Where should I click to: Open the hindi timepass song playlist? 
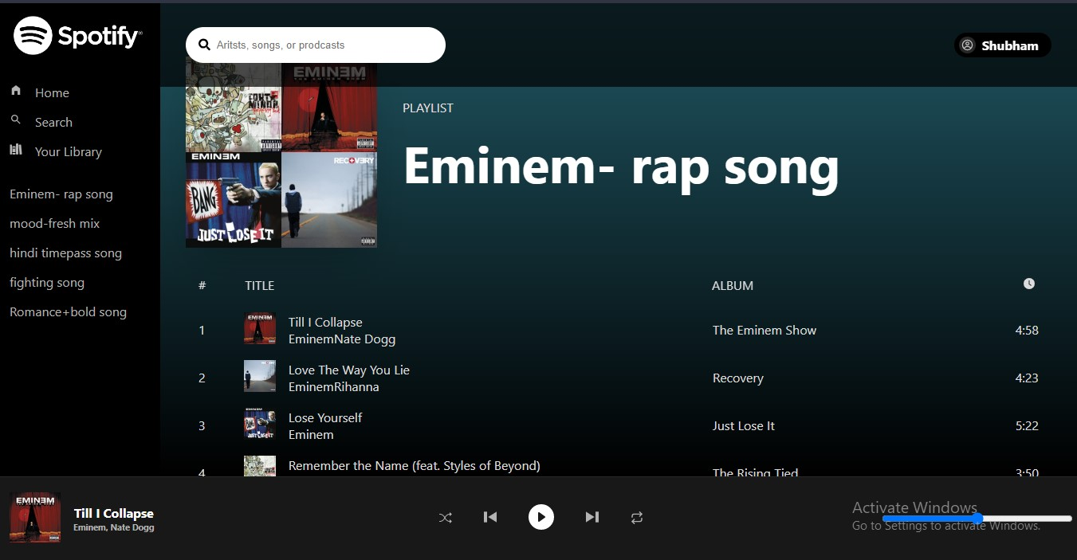tap(65, 253)
